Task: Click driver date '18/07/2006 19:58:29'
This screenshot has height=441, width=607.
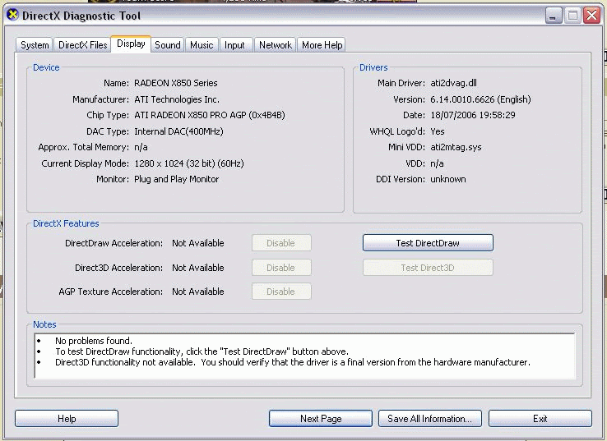Action: [x=473, y=115]
